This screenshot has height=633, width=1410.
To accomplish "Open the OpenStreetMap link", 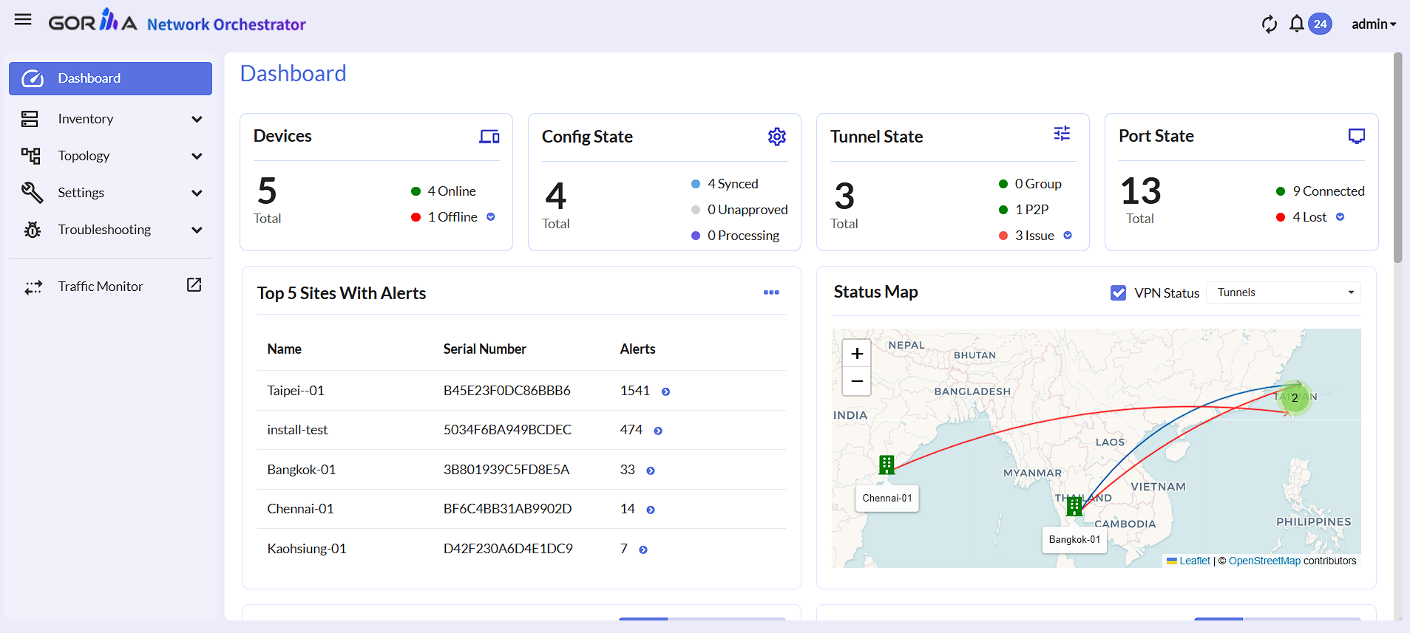I will 1264,561.
